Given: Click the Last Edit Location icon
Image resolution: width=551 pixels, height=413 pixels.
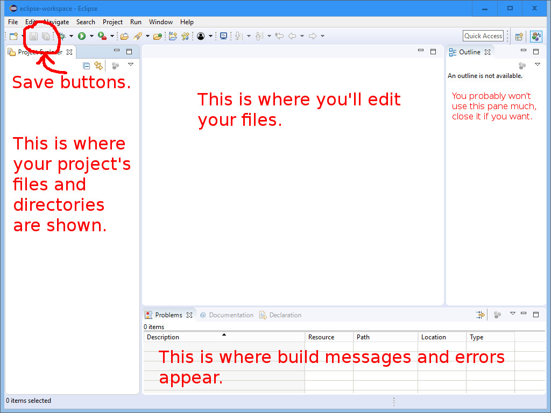Looking at the screenshot, I should [x=279, y=36].
